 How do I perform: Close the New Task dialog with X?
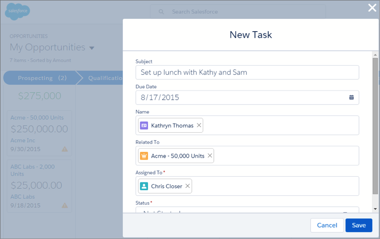[372, 8]
